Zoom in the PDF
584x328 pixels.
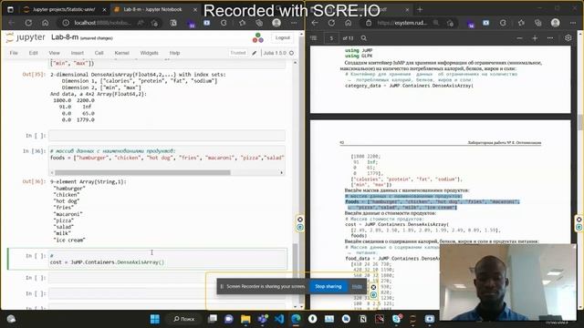535,38
